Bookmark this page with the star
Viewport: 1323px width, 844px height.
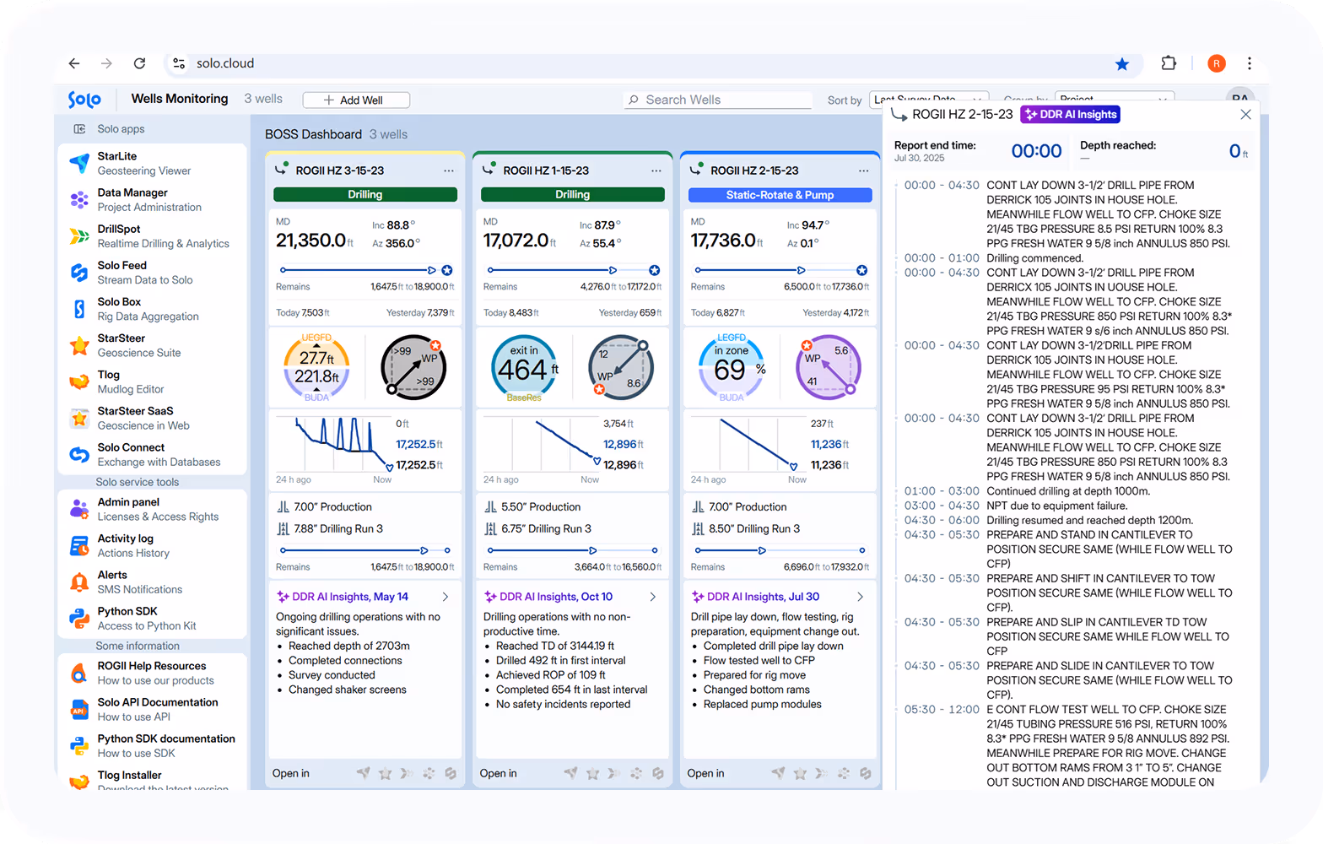[x=1121, y=64]
